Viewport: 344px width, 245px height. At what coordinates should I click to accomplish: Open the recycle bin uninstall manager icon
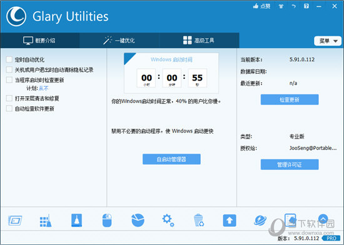point(199,220)
